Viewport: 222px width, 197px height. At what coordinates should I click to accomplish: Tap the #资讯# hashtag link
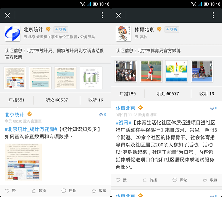coord(123,123)
